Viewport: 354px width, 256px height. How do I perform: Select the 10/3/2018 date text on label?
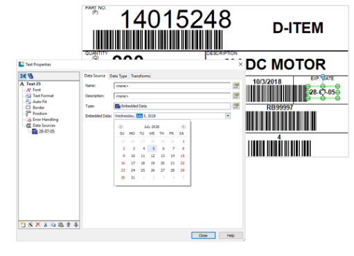tap(267, 82)
